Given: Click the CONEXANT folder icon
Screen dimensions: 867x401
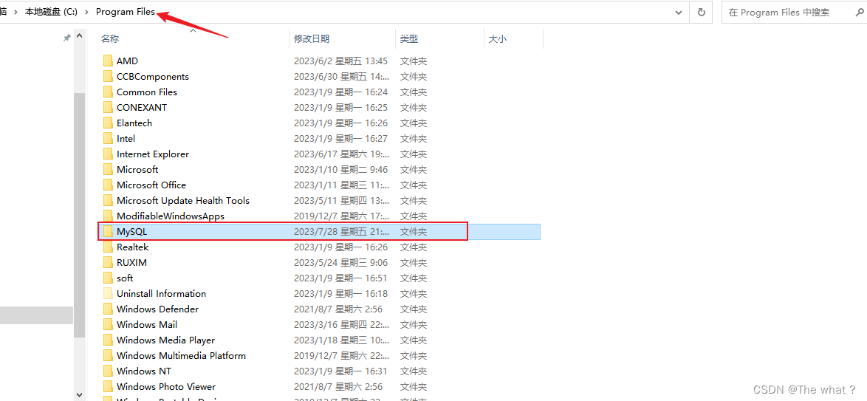Looking at the screenshot, I should (108, 107).
